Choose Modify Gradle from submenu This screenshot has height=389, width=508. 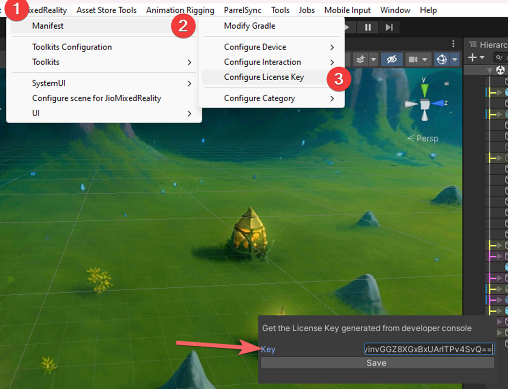click(250, 26)
